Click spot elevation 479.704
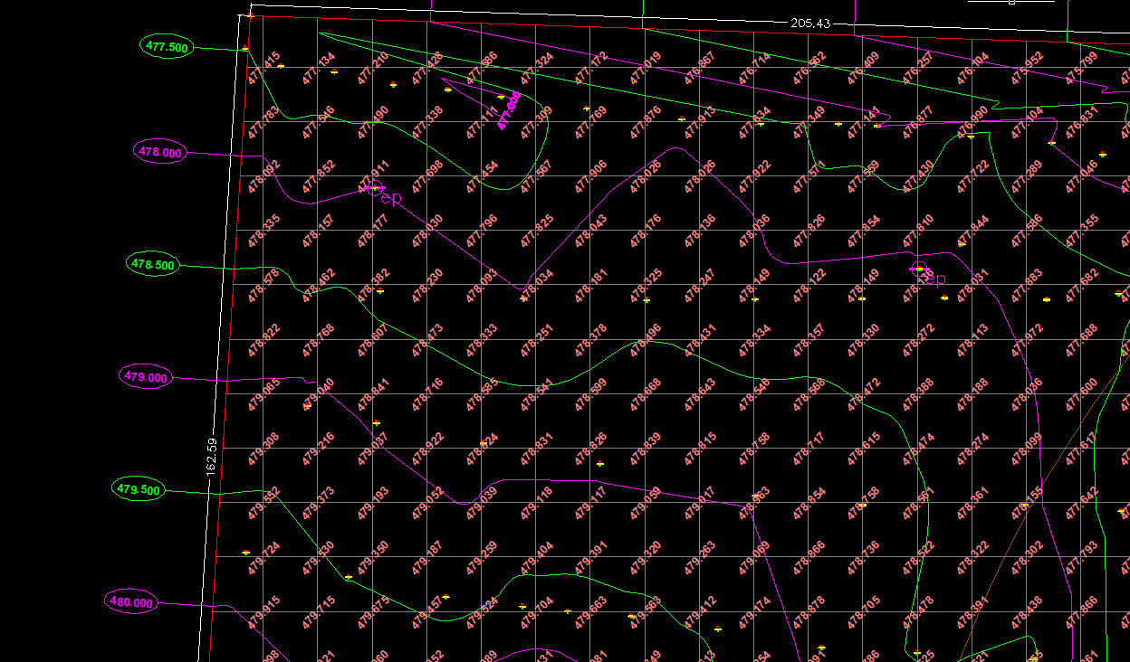The height and width of the screenshot is (662, 1130). [537, 612]
